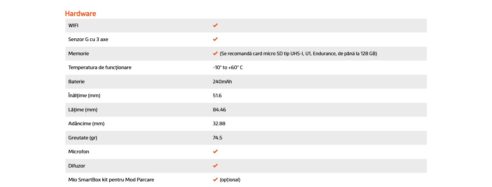This screenshot has width=492, height=187.
Task: Click the Temperatura de funcționare label
Action: pyautogui.click(x=100, y=67)
